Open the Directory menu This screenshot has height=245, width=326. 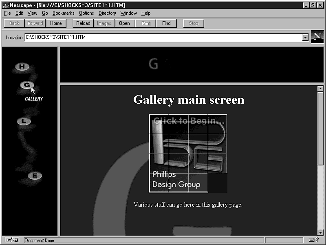pyautogui.click(x=107, y=13)
